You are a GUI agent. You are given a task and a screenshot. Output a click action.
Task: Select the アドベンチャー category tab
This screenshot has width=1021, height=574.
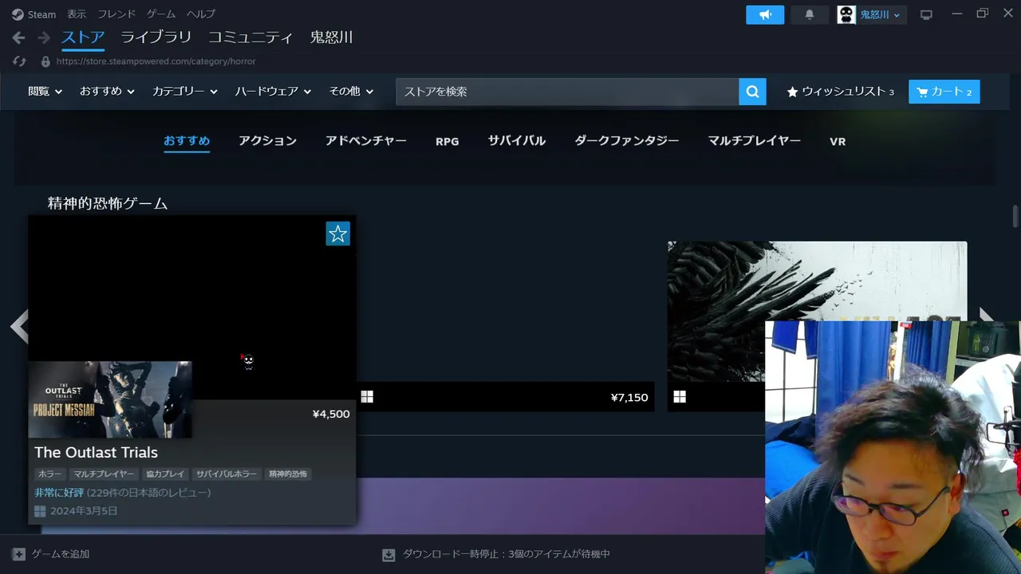366,141
